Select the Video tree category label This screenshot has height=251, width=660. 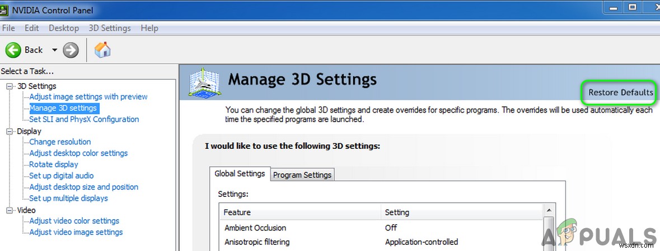point(26,210)
